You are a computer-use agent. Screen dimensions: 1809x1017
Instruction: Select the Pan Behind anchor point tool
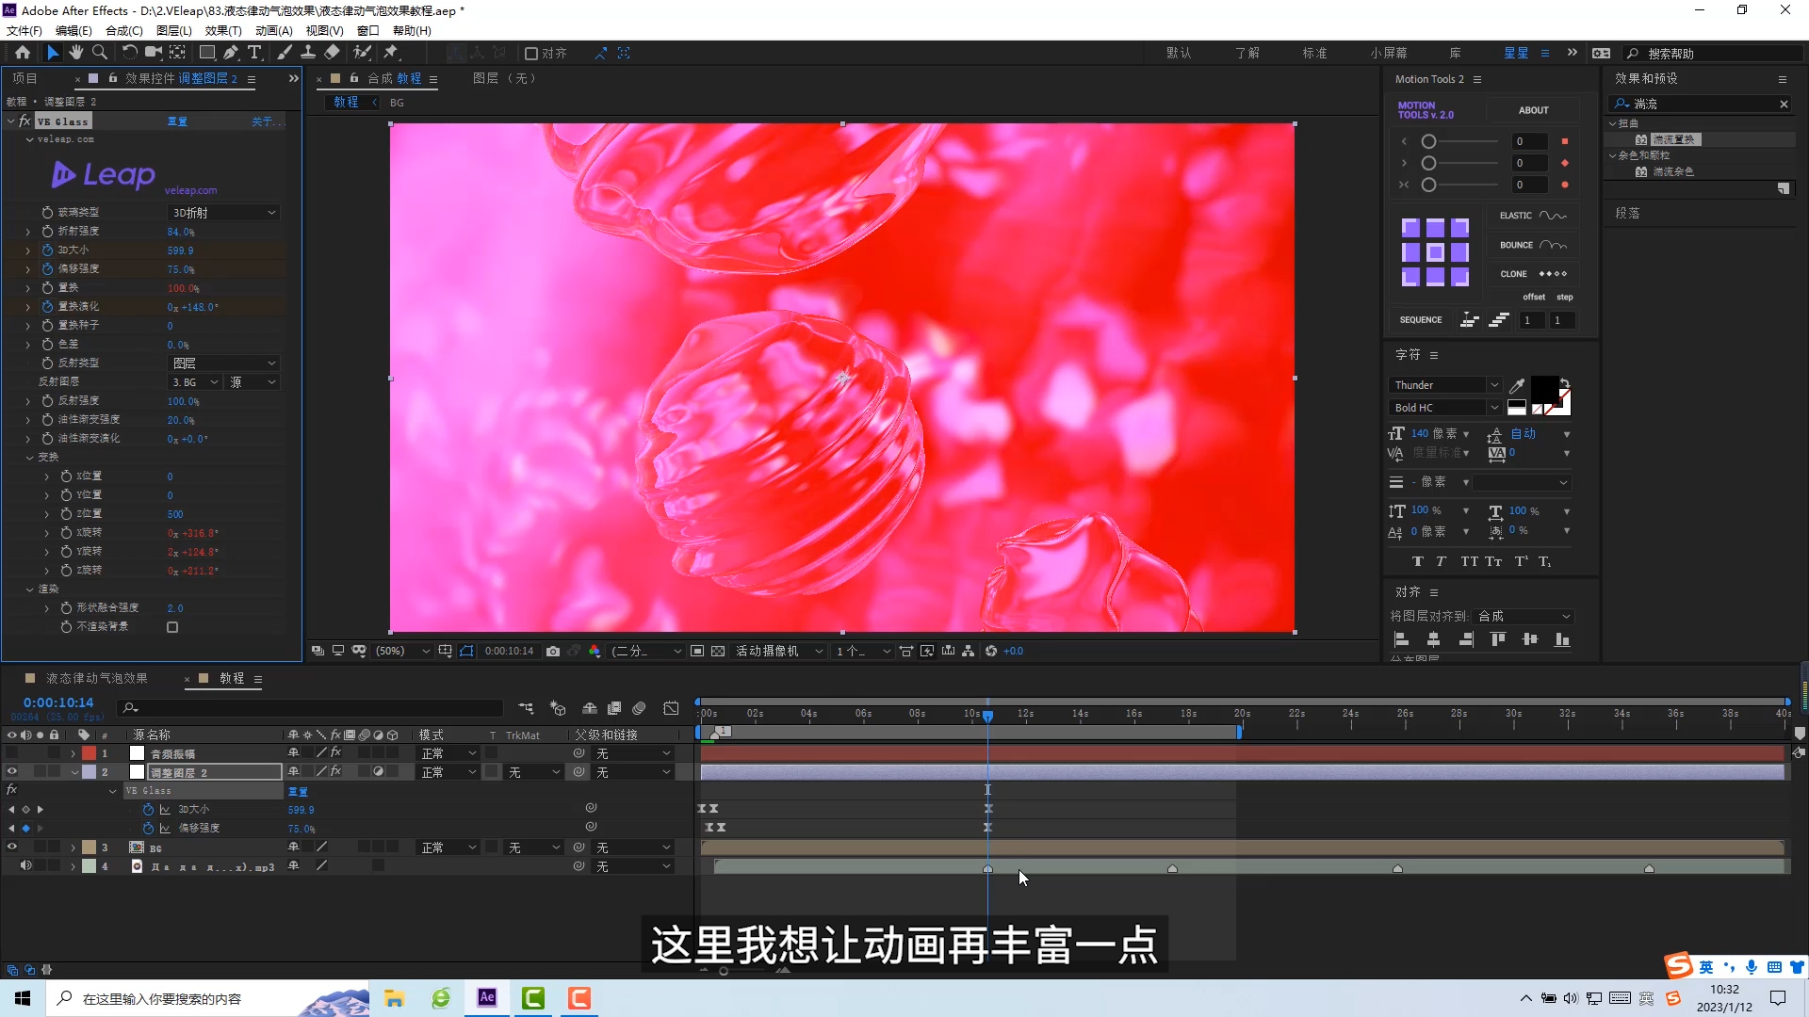(177, 53)
